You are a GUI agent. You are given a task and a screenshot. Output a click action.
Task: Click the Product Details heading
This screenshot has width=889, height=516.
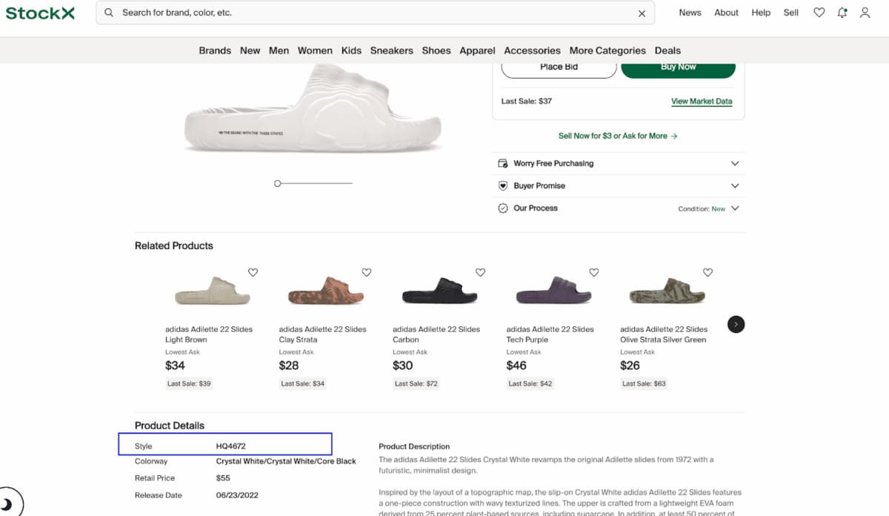coord(170,426)
